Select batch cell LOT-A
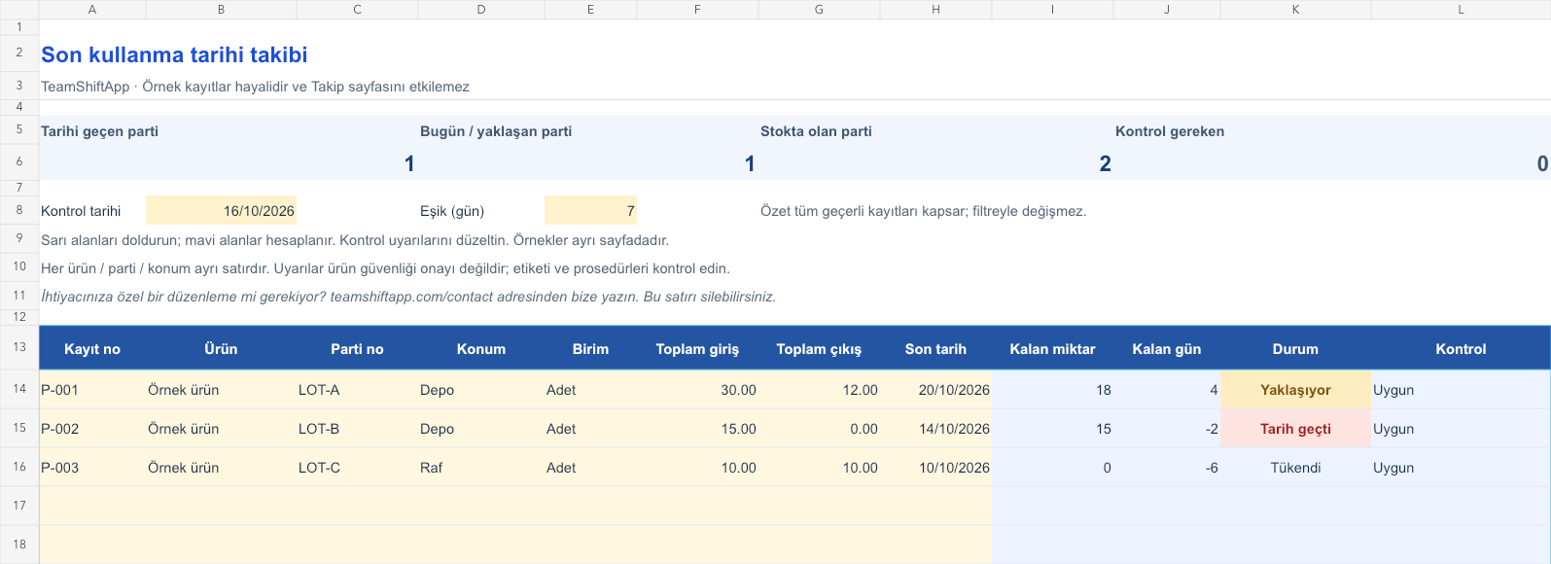 pos(357,390)
